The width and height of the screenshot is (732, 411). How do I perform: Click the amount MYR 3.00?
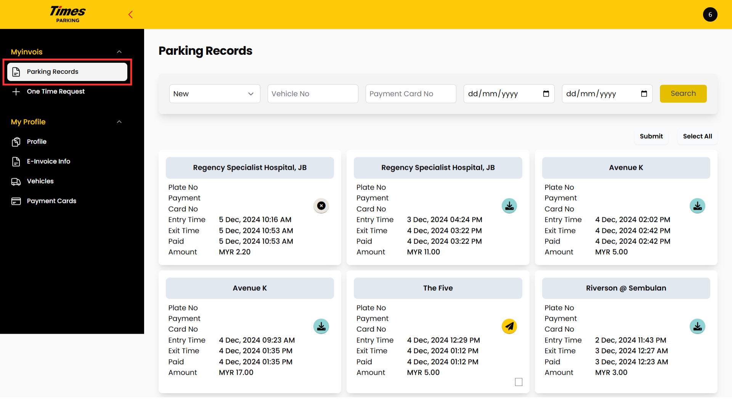pos(611,373)
